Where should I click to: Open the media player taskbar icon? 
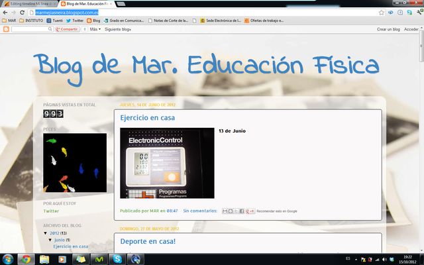[x=62, y=260]
